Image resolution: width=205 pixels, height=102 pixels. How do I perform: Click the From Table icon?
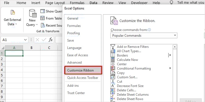tap(43, 18)
